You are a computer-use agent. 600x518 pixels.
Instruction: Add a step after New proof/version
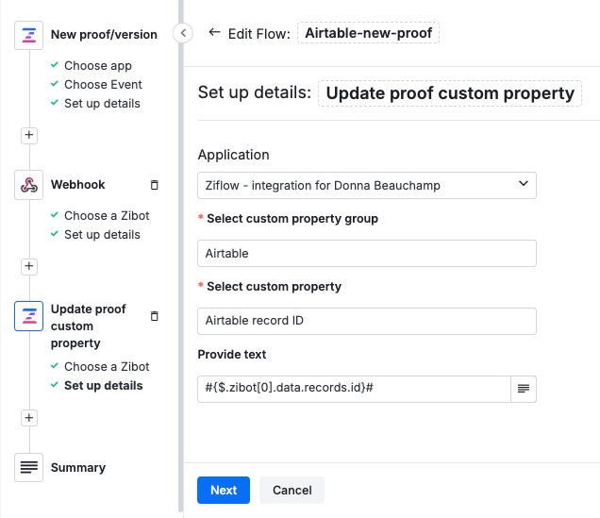(x=29, y=136)
